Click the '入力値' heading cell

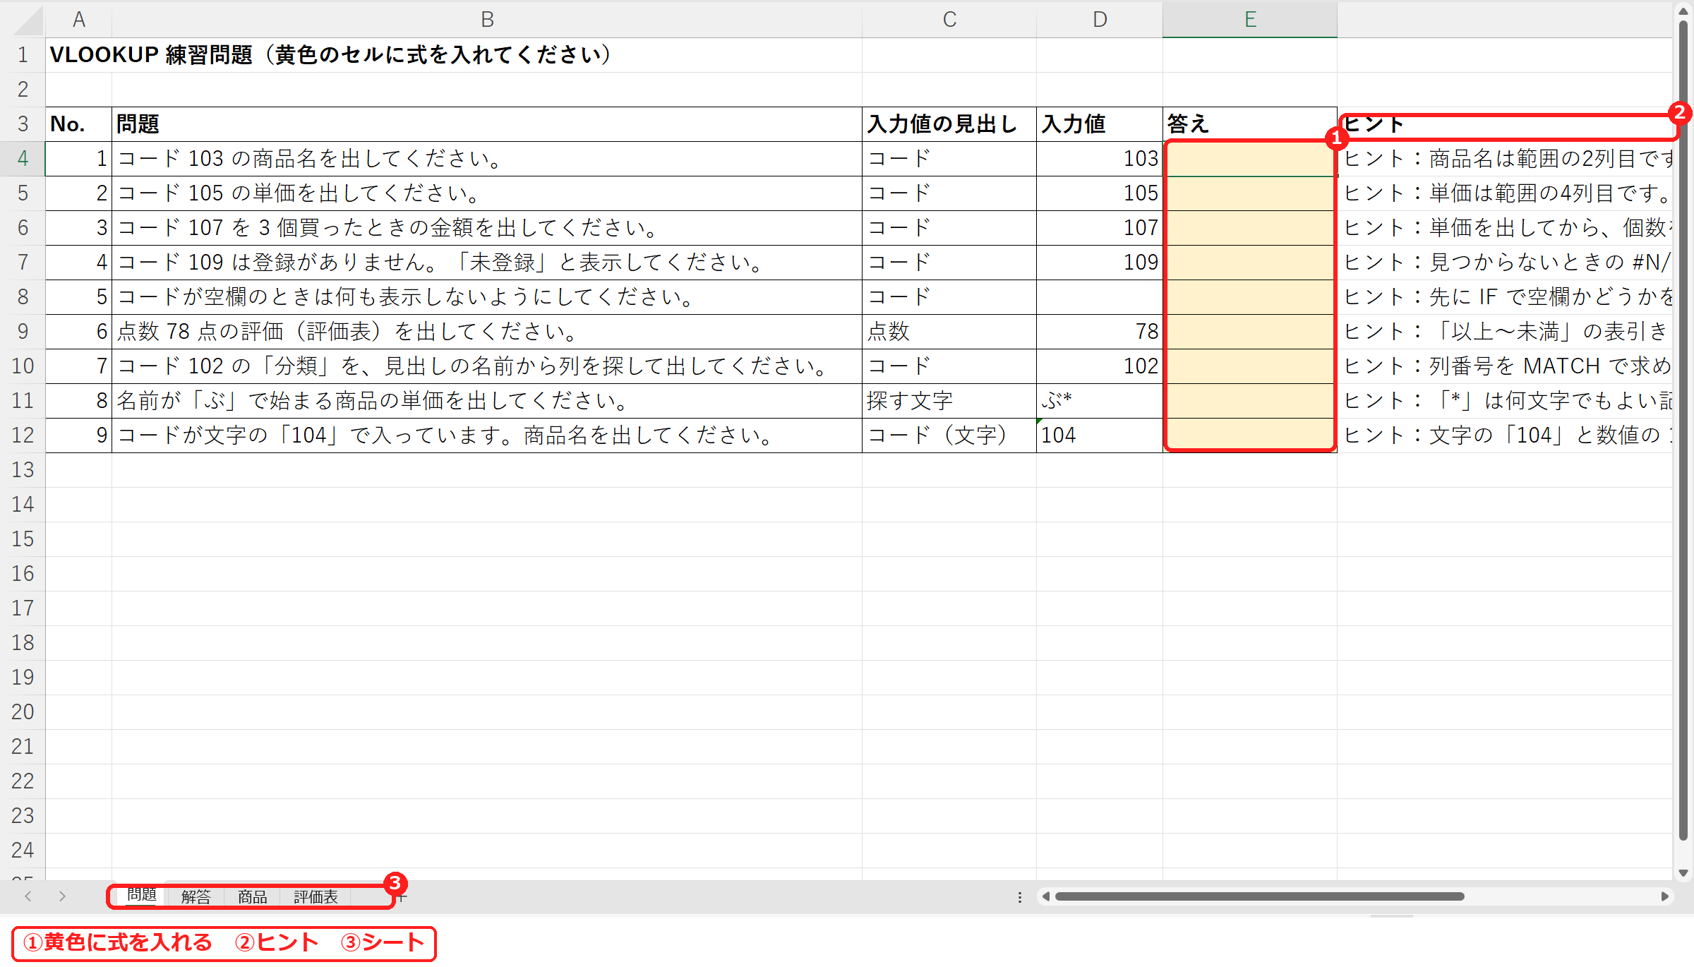pyautogui.click(x=1100, y=124)
